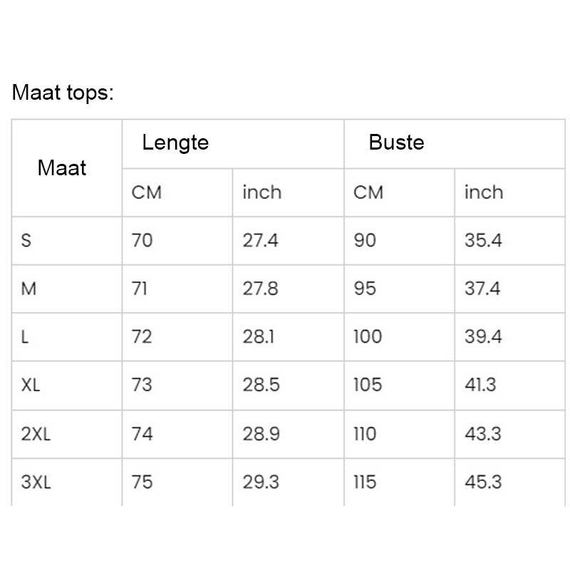Select the 95 cm bust cell

365,289
